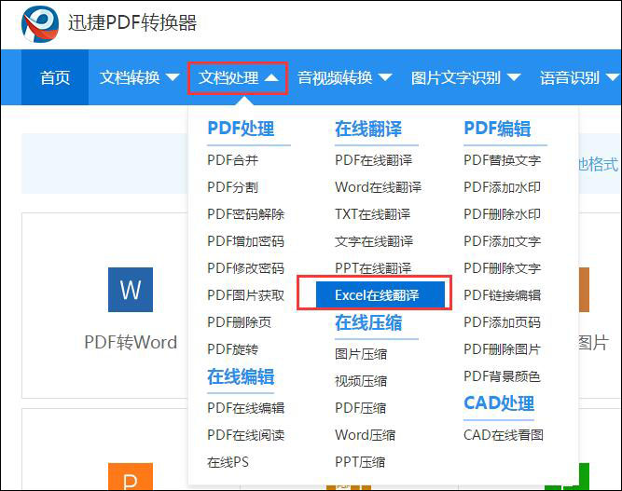The width and height of the screenshot is (622, 491).
Task: Select 文字在线翻译 entry
Action: [x=374, y=241]
